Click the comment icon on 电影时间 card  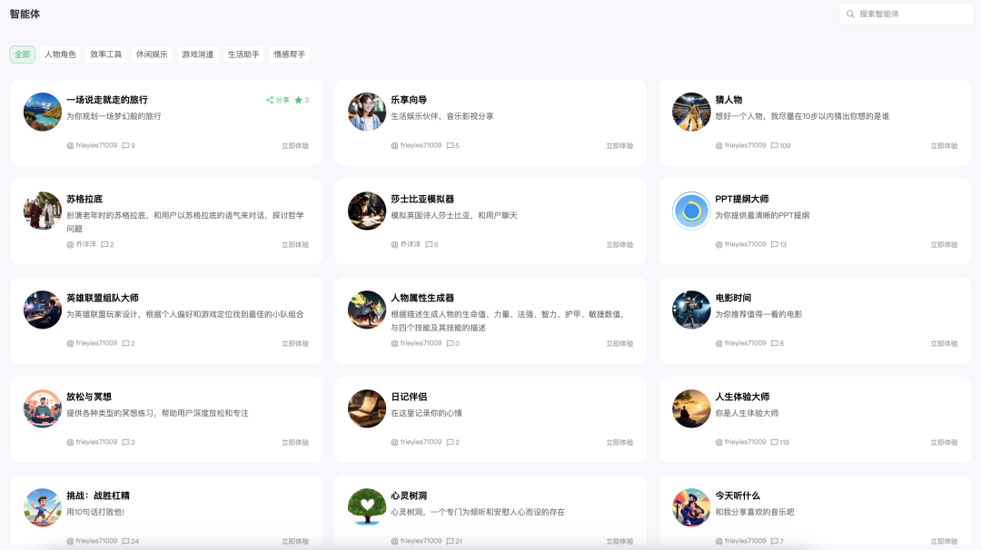pyautogui.click(x=775, y=343)
